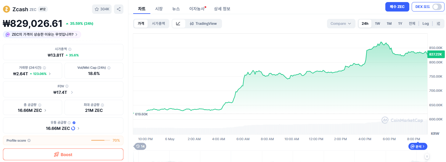Click the Zcash coin logo icon
The width and height of the screenshot is (446, 162).
point(7,9)
